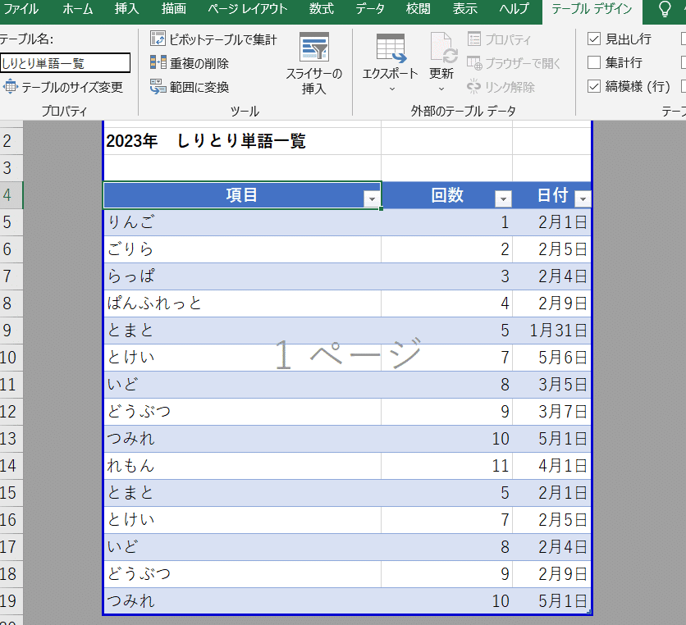The image size is (686, 625).
Task: Insert a slicer with スライサーの挿入
Action: (313, 62)
